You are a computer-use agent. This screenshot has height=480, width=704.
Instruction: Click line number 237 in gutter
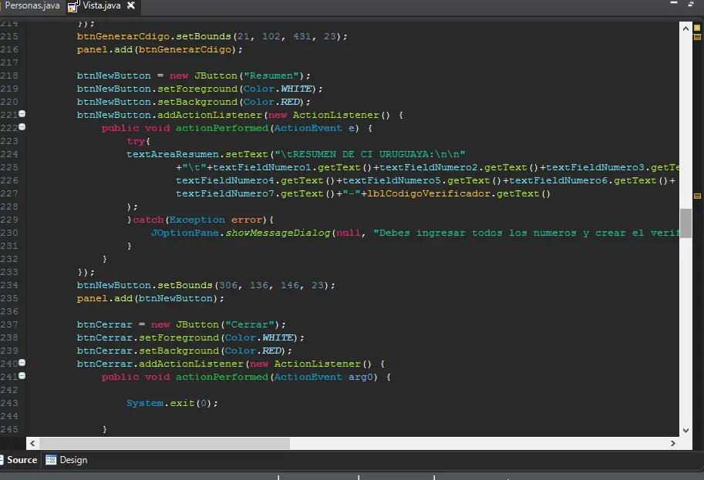[x=9, y=324]
